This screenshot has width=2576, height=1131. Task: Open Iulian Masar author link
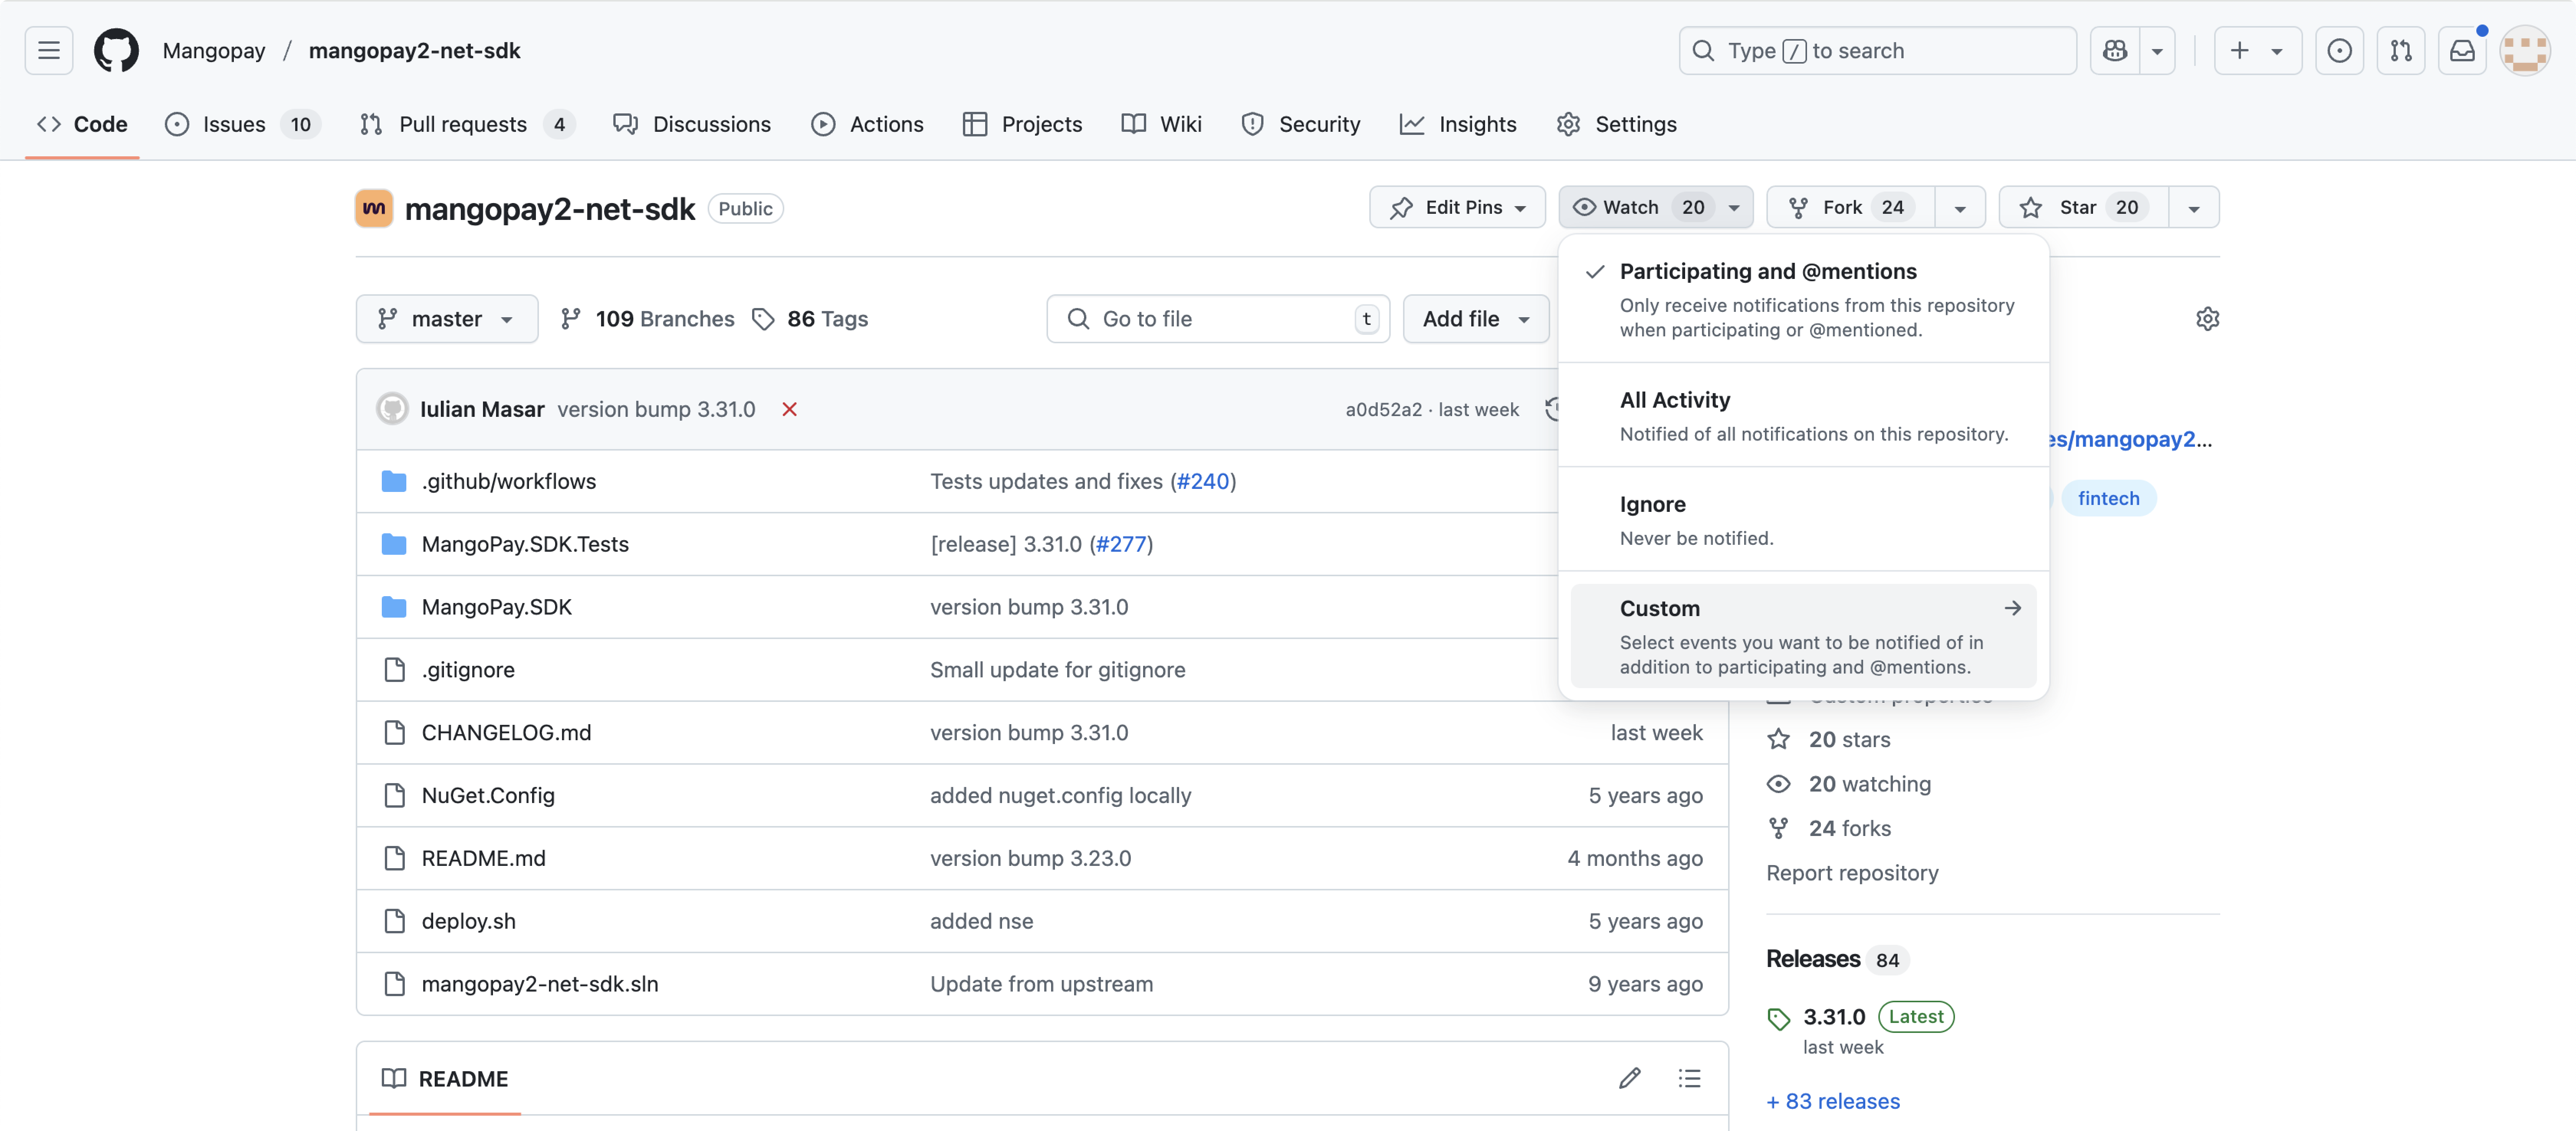click(482, 409)
